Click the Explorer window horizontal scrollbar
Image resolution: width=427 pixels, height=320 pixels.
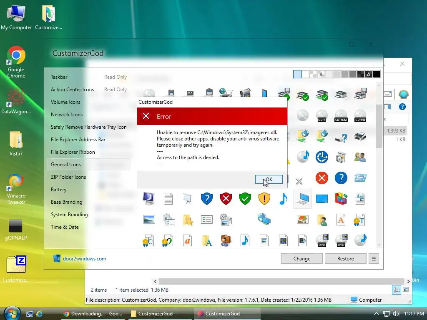tap(281, 281)
